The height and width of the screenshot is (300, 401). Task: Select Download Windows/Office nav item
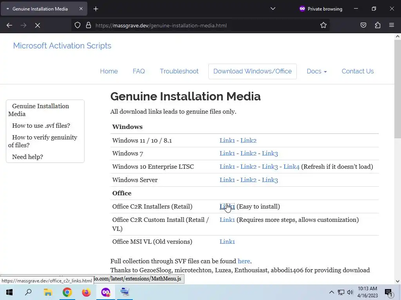point(253,71)
